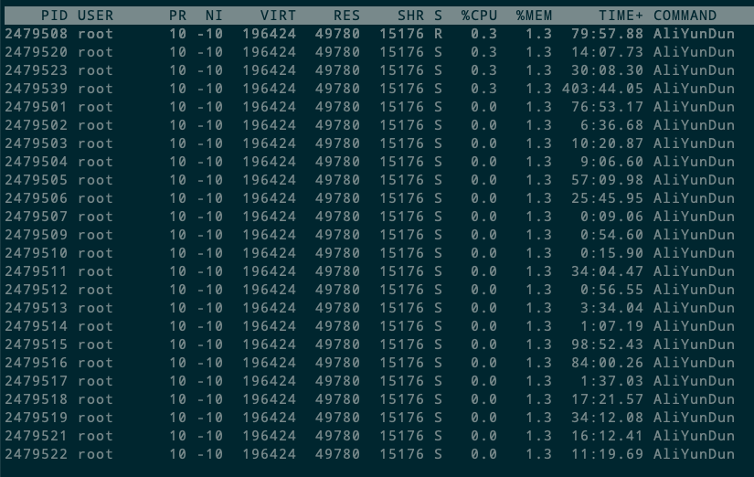
Task: Click the VIRT column header
Action: (278, 16)
